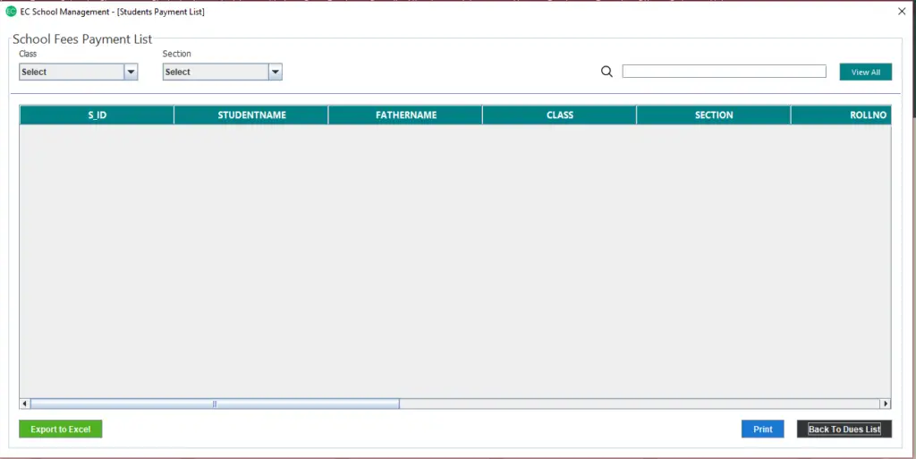Click the EC app logo icon
This screenshot has width=916, height=459.
11,11
